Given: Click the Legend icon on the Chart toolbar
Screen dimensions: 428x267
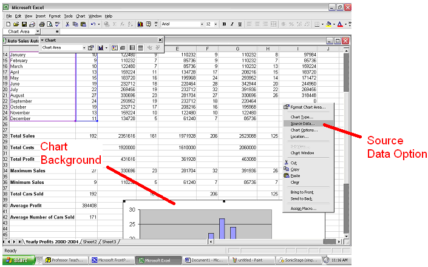Looking at the screenshot, I should click(114, 47).
